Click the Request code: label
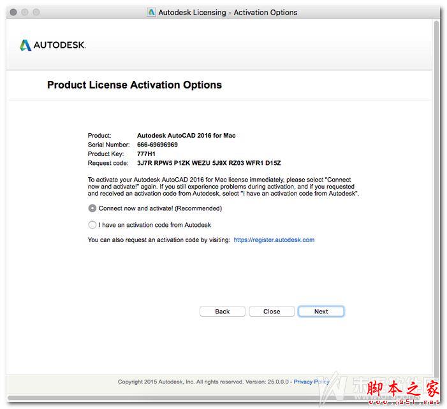Image resolution: width=447 pixels, height=409 pixels. tap(108, 163)
